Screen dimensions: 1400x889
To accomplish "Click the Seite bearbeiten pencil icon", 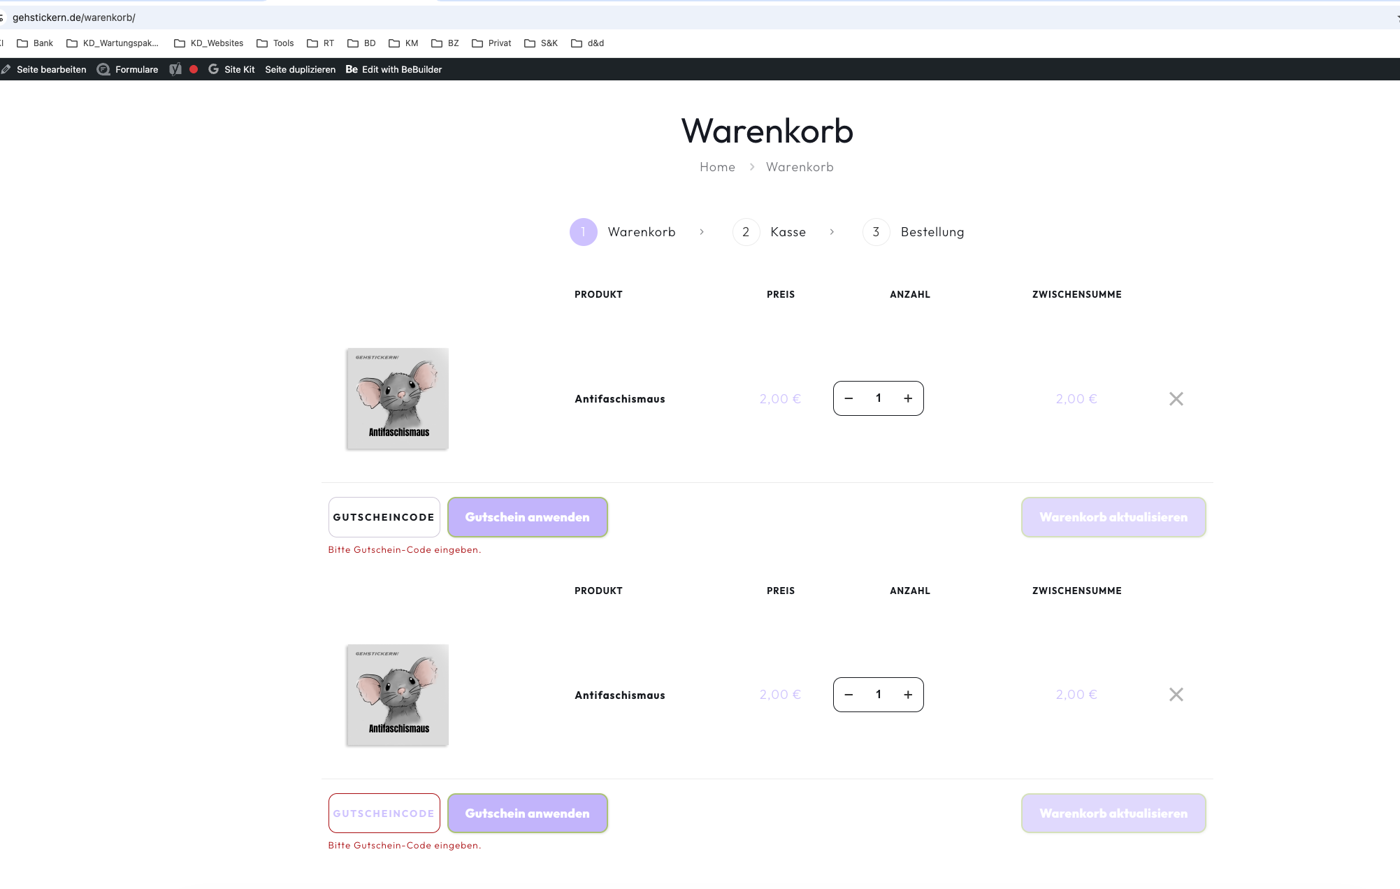I will click(x=6, y=69).
